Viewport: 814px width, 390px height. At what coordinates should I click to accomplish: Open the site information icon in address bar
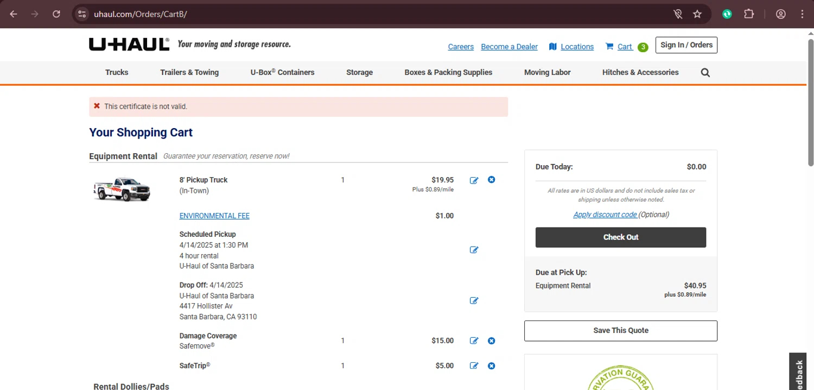click(82, 14)
